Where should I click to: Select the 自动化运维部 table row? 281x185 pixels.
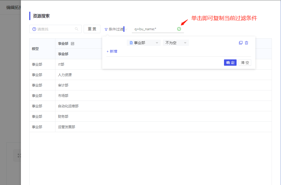click(150, 106)
